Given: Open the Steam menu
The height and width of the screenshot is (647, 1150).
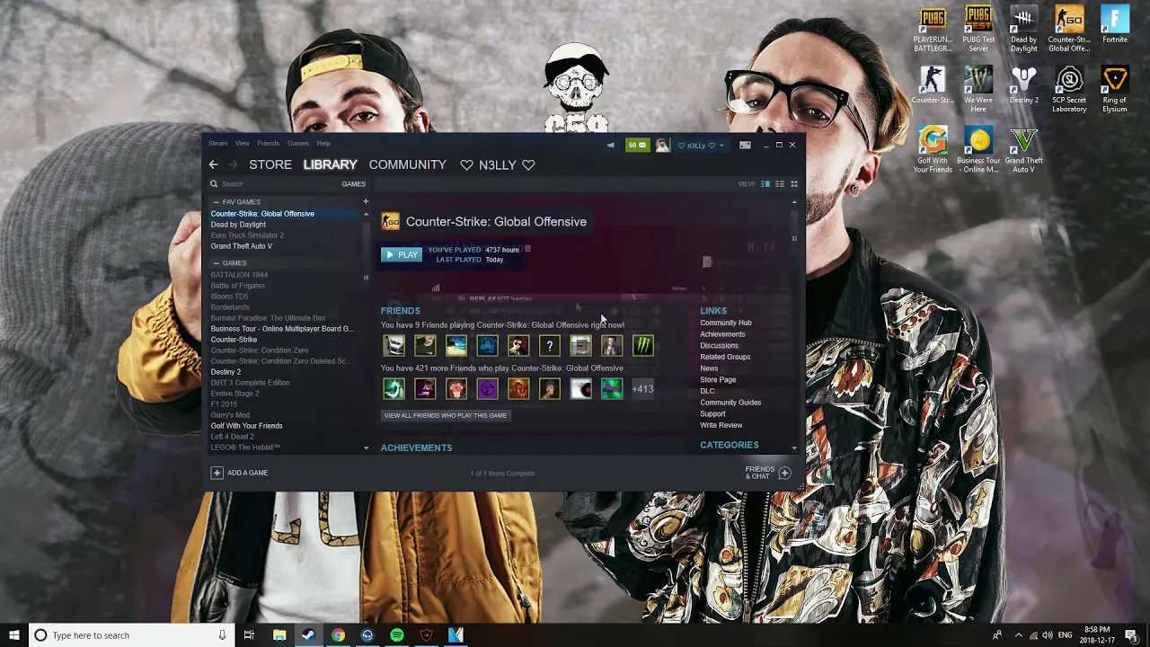Looking at the screenshot, I should pyautogui.click(x=218, y=143).
